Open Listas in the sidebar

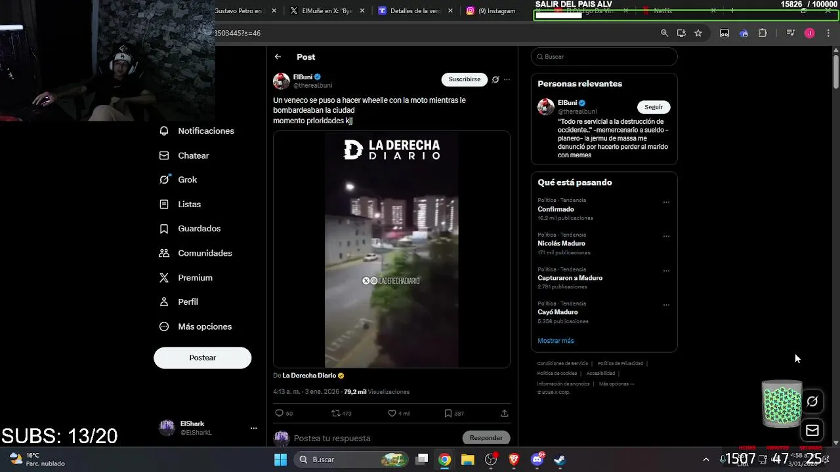point(180,204)
